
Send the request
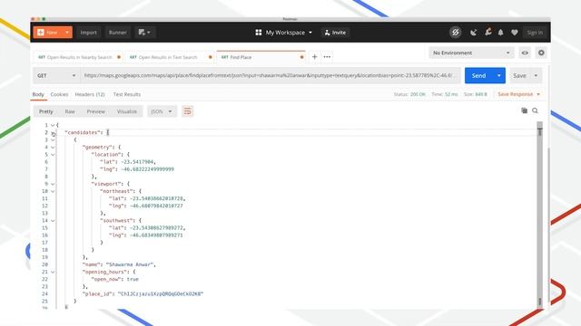pos(478,75)
